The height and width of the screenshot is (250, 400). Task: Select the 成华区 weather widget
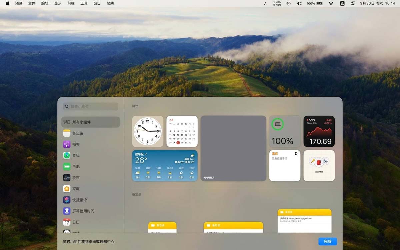point(165,166)
